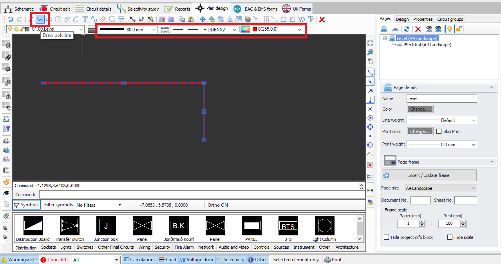The image size is (501, 264).
Task: Click the pan hand icon
Action: tap(370, 62)
